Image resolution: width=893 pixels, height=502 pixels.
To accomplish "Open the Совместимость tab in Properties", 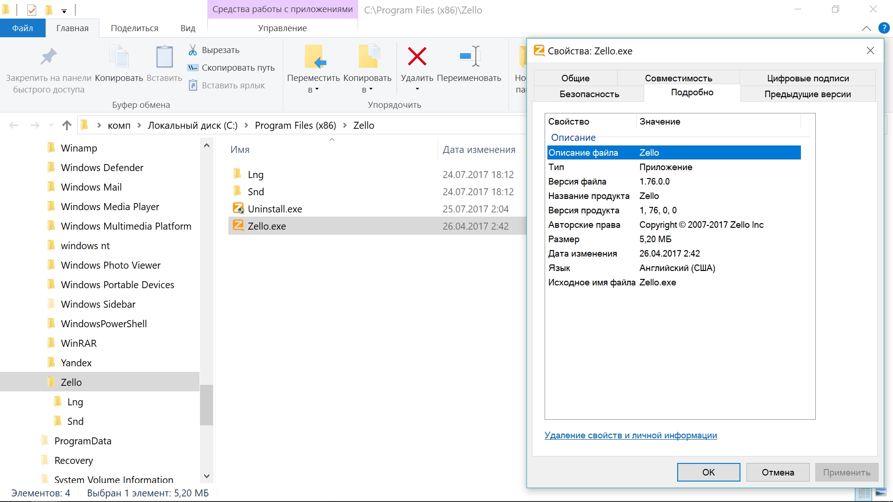I will pos(678,78).
